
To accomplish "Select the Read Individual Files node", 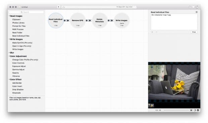I will 56,20.
